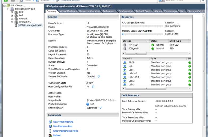Open the Maps tab
Image resolution: width=208 pixels, height=137 pixels.
pos(182,11)
